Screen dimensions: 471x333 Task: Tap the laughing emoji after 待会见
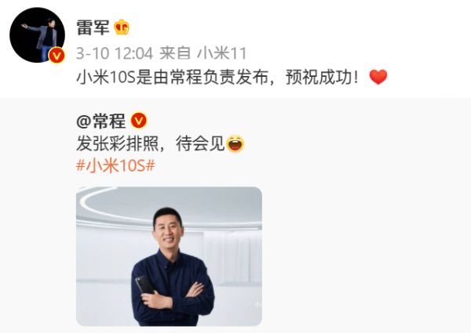coord(235,143)
